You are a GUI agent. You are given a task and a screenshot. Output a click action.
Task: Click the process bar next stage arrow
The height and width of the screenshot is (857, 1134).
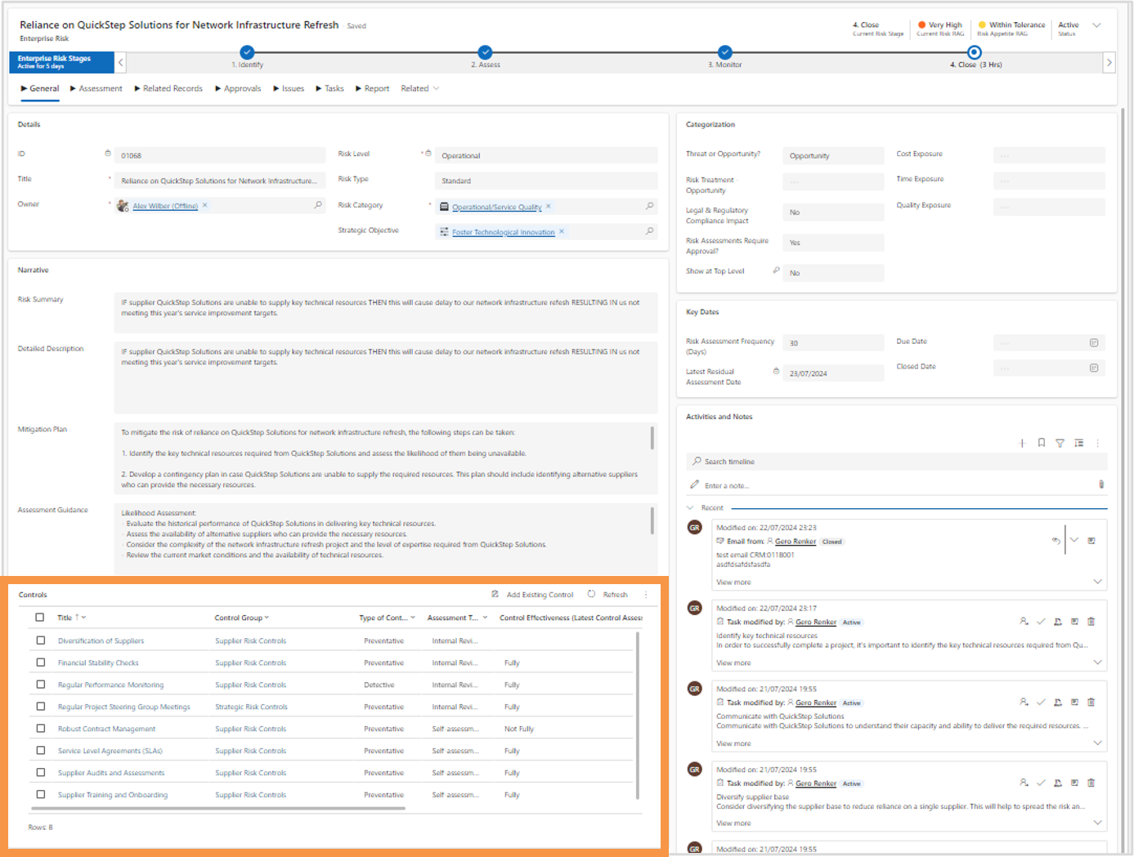click(1109, 62)
